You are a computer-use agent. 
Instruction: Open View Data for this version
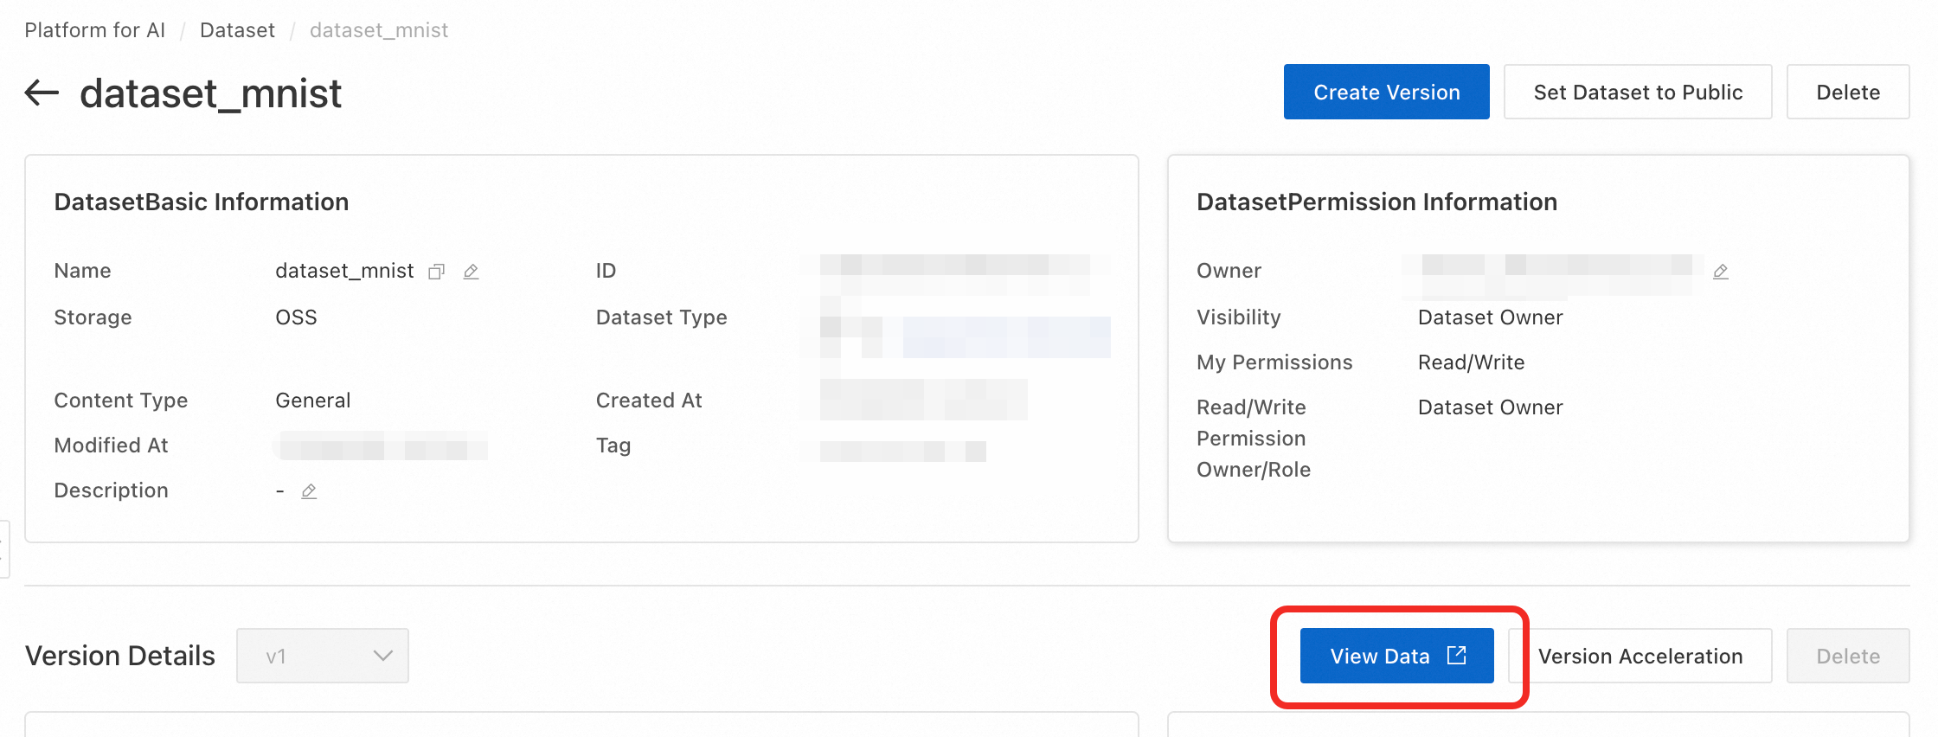coord(1380,656)
